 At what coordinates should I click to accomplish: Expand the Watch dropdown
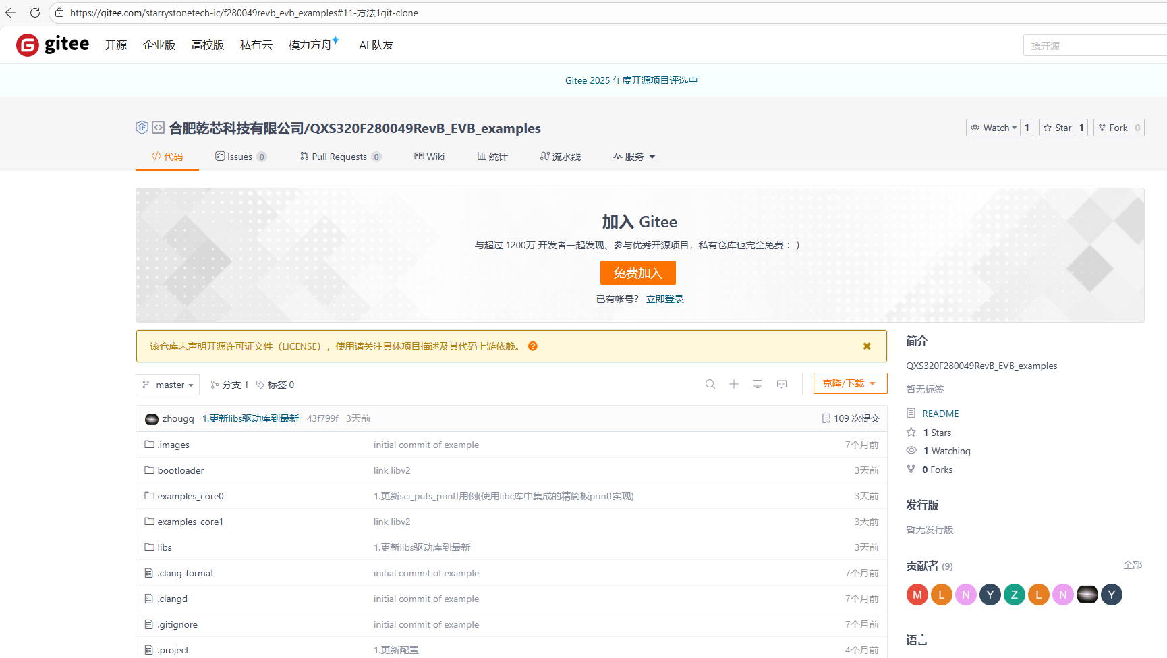click(x=993, y=128)
